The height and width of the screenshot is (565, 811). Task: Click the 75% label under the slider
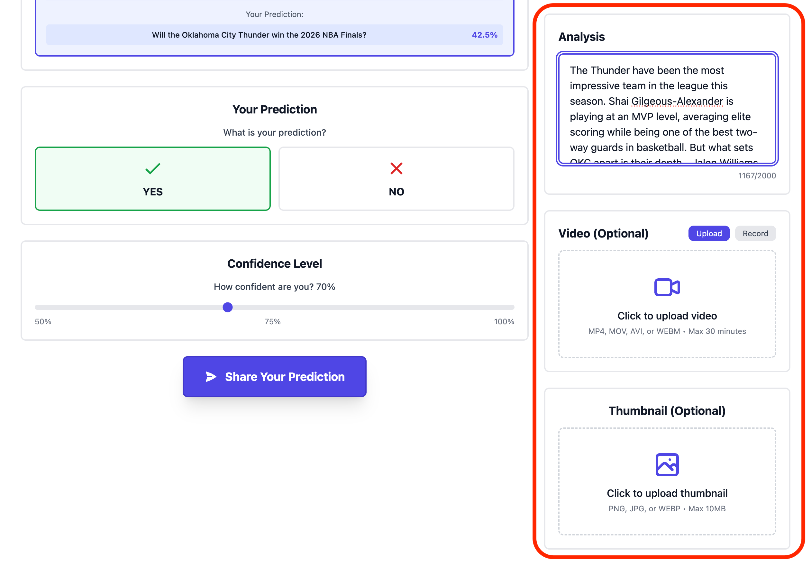(x=272, y=321)
